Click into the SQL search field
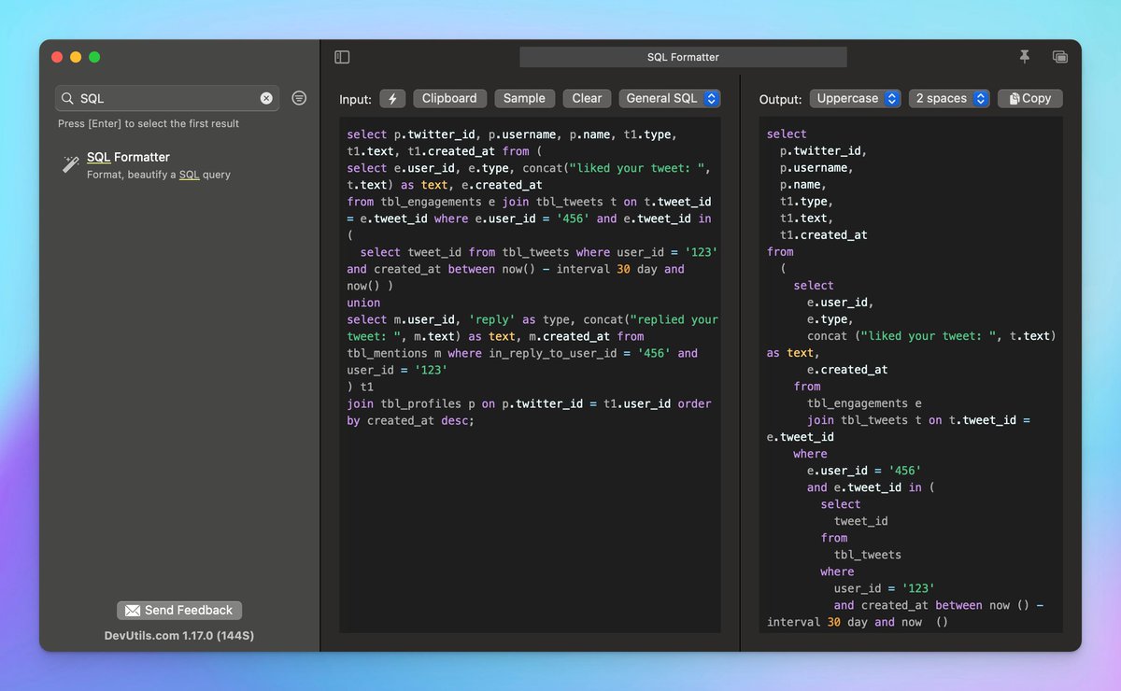 click(166, 98)
